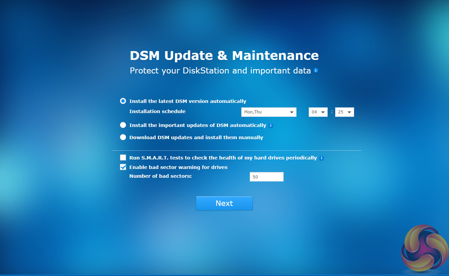Viewport: 449px width, 276px height.
Task: Click the 'DSM Update & Maintenance' heading
Action: (x=224, y=56)
